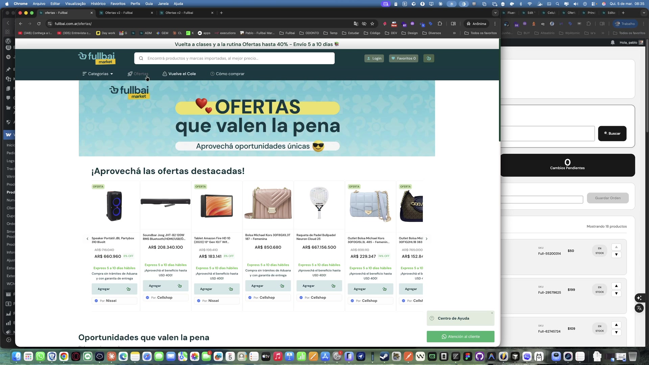
Task: Move product Full-29579625 up with arrow
Action: [x=616, y=286]
